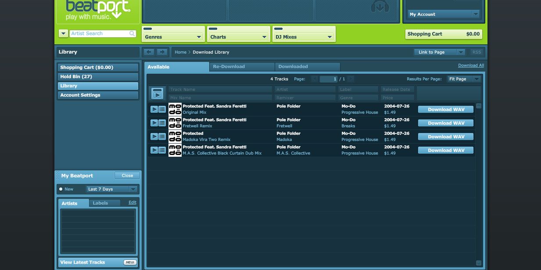This screenshot has width=541, height=270.
Task: Open the Link to Page dropdown
Action: 440,52
